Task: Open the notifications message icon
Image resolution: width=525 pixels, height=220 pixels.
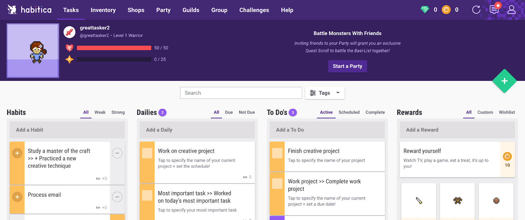Action: coord(494,9)
